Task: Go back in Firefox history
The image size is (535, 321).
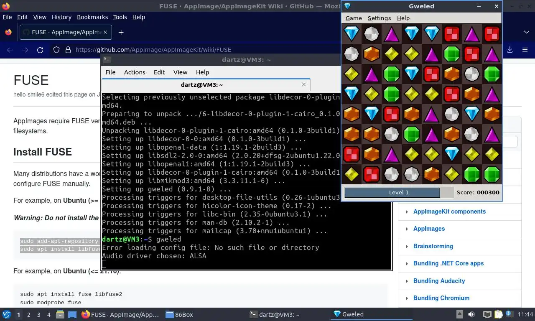Action: (x=10, y=50)
